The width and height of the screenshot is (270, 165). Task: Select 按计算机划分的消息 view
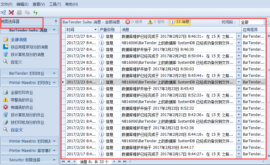pyautogui.click(x=27, y=54)
